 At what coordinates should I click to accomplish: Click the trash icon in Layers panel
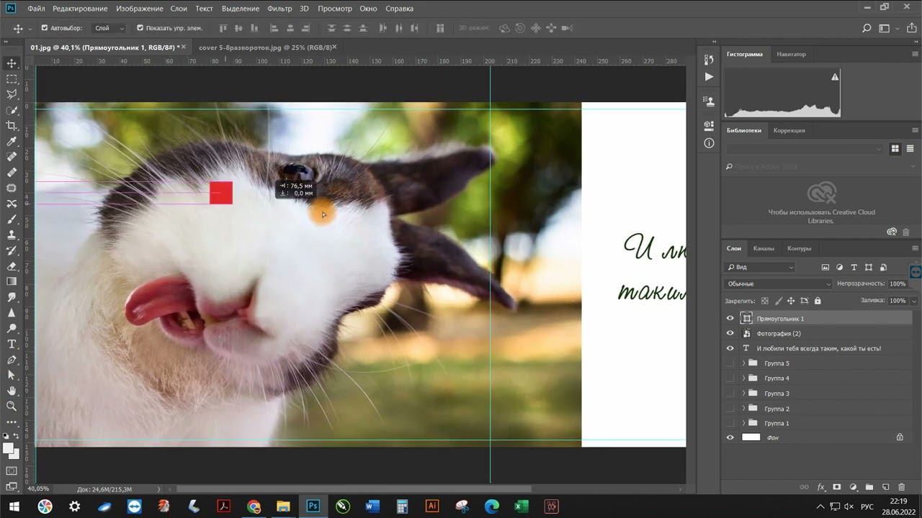coord(901,487)
